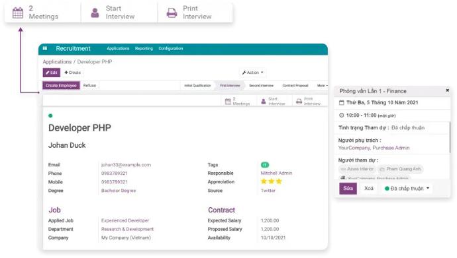Open the Reporting menu
The height and width of the screenshot is (258, 457).
click(144, 48)
